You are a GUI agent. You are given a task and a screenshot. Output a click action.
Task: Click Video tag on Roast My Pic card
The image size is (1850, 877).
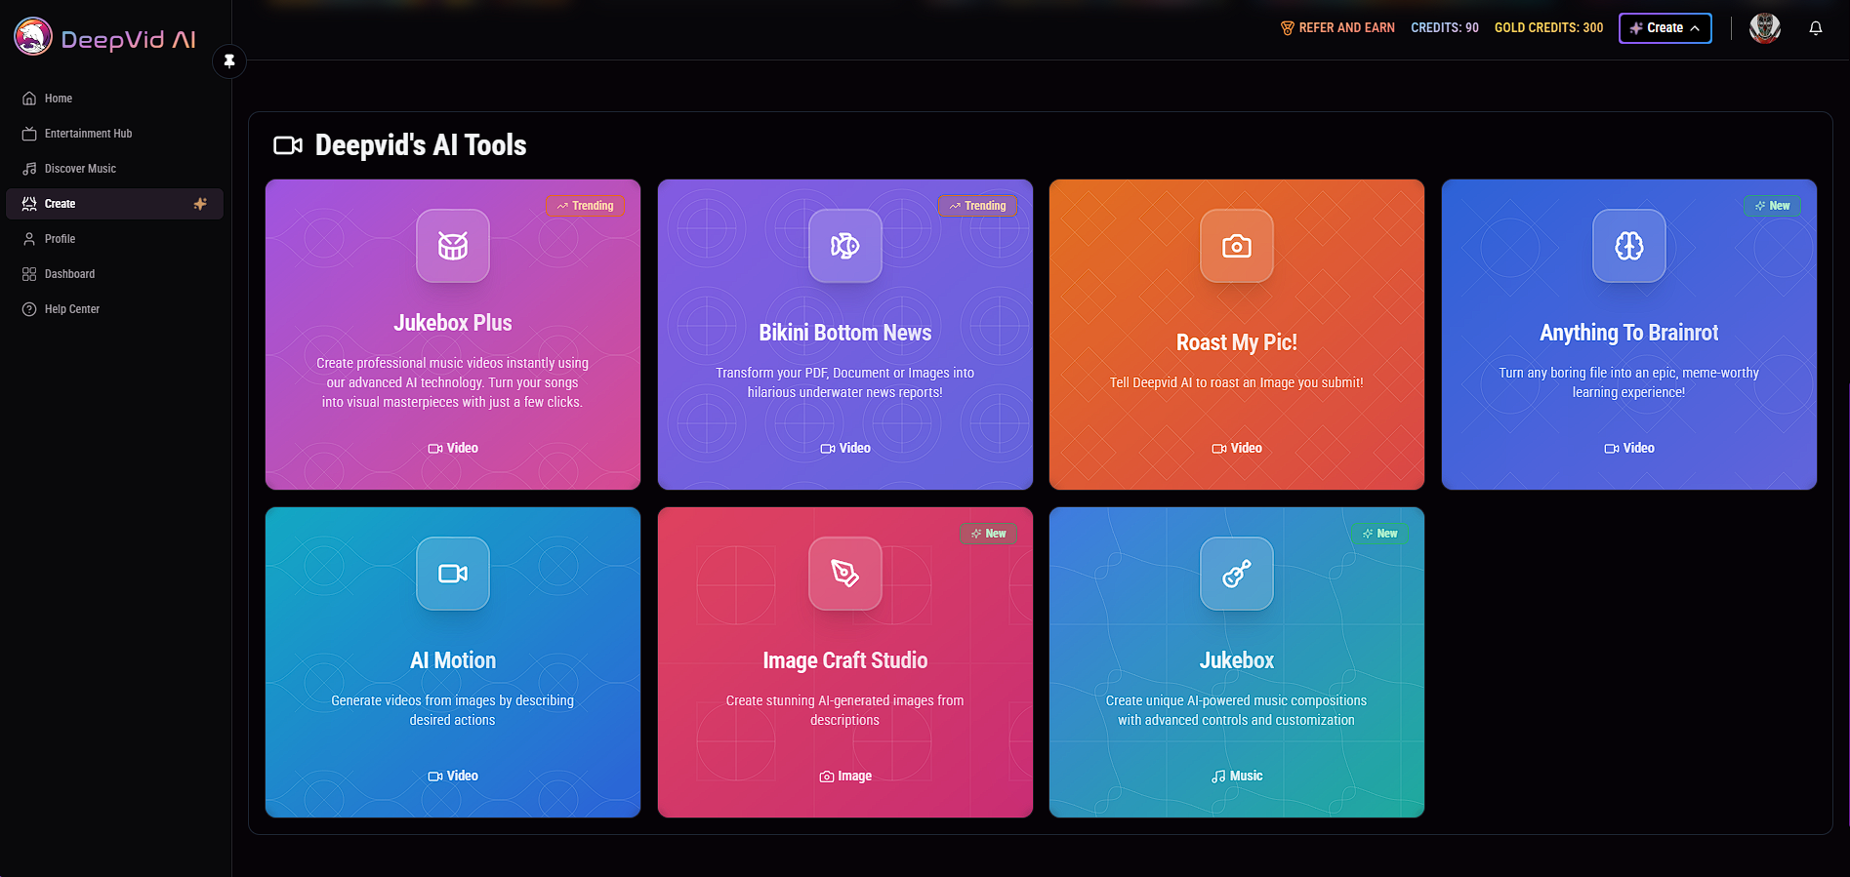pos(1237,449)
